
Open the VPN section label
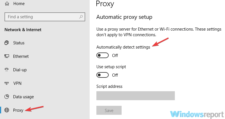(17, 83)
